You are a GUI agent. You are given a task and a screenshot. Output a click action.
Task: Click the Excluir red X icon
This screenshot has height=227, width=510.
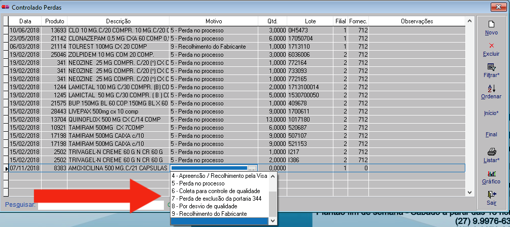491,46
